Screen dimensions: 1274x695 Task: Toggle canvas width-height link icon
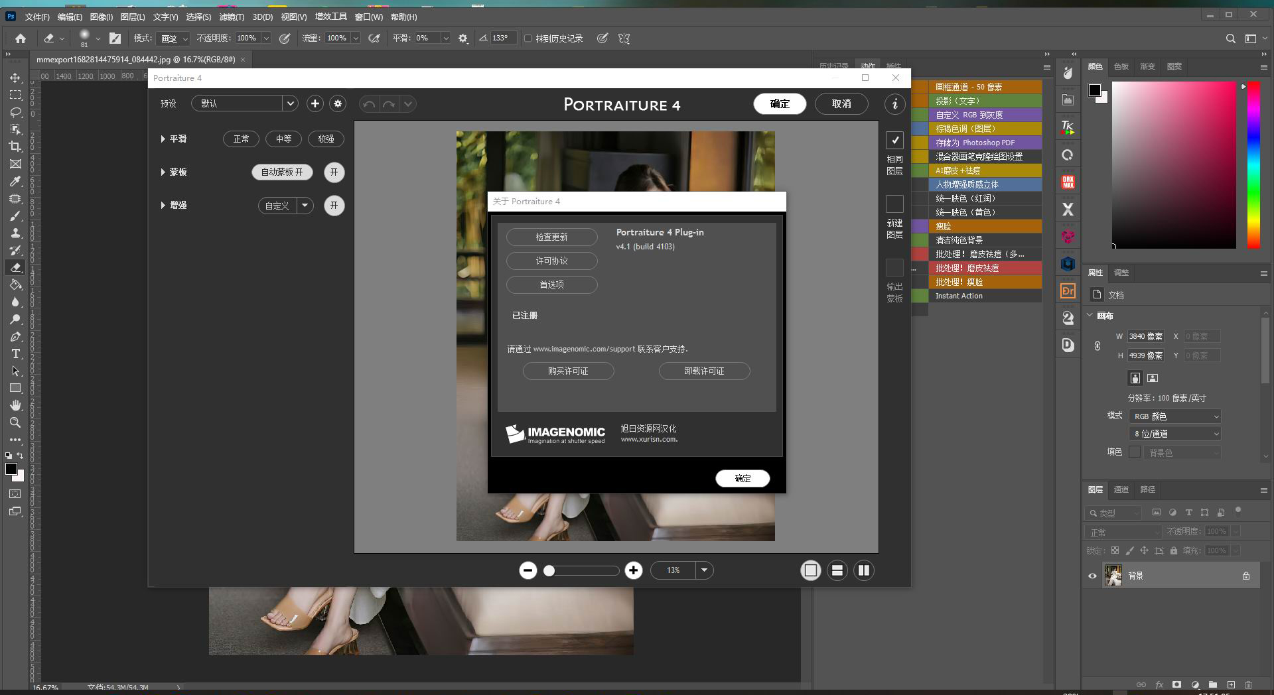pyautogui.click(x=1097, y=346)
